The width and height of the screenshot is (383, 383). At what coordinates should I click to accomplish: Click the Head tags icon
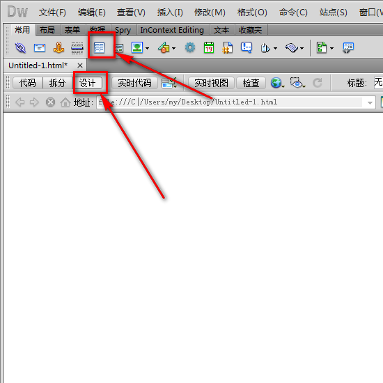265,48
